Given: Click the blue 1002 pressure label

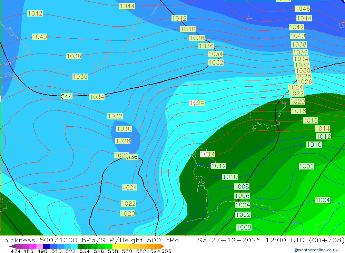Looking at the screenshot, I should point(243,214).
